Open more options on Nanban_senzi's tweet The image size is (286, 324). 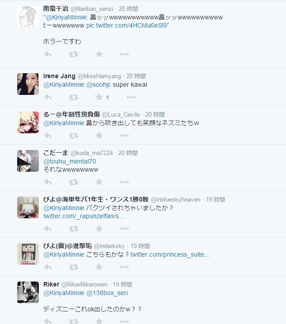tap(124, 54)
